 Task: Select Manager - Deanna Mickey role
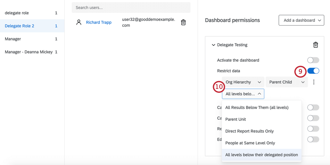[x=29, y=52]
